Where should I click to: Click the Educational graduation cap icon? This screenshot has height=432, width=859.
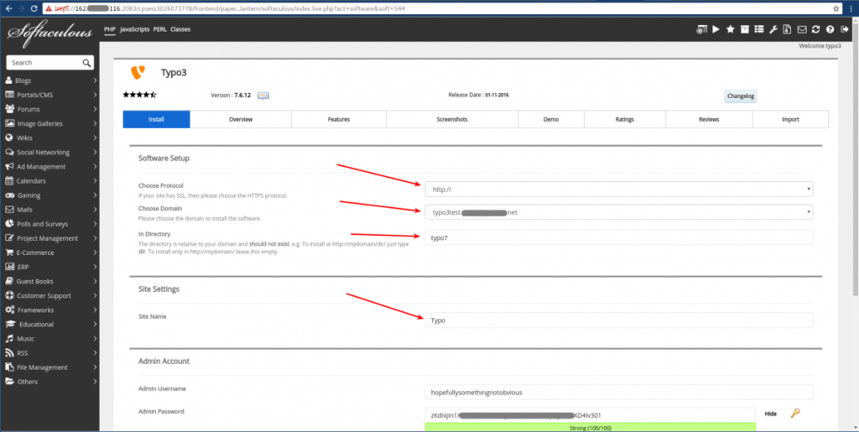click(x=10, y=324)
